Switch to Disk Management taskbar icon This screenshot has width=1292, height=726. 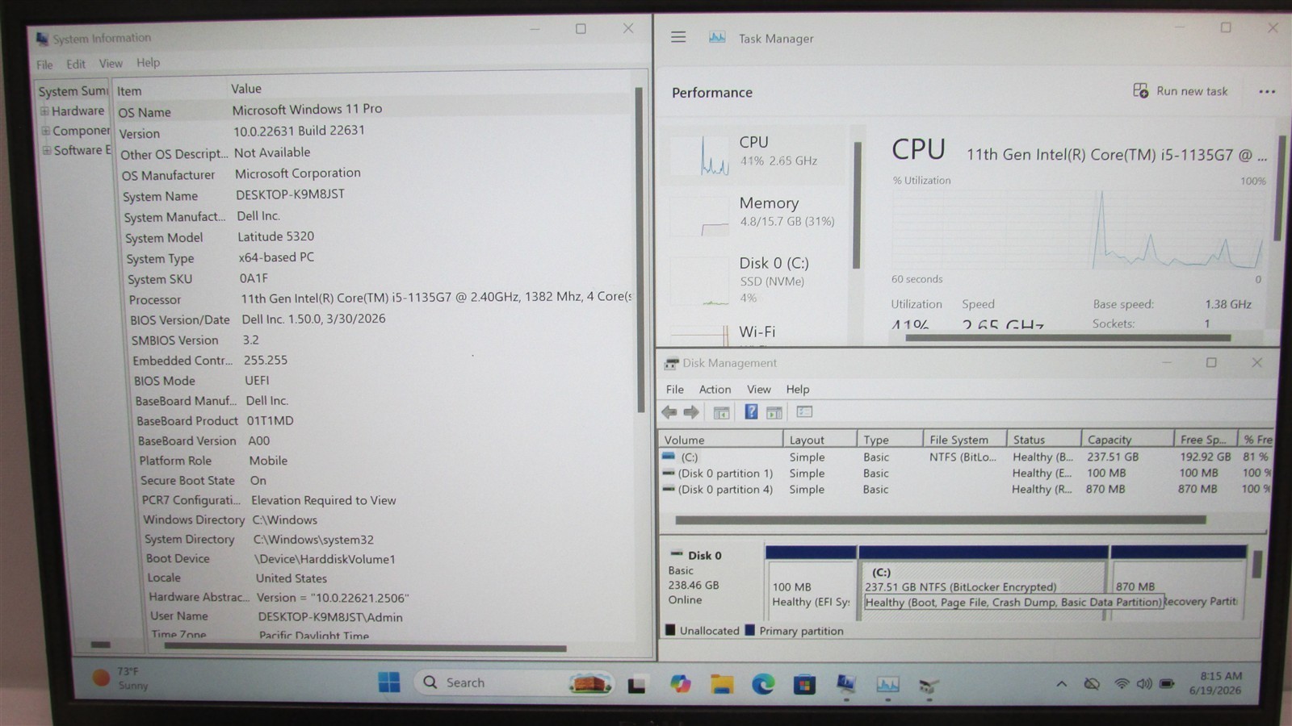click(929, 686)
